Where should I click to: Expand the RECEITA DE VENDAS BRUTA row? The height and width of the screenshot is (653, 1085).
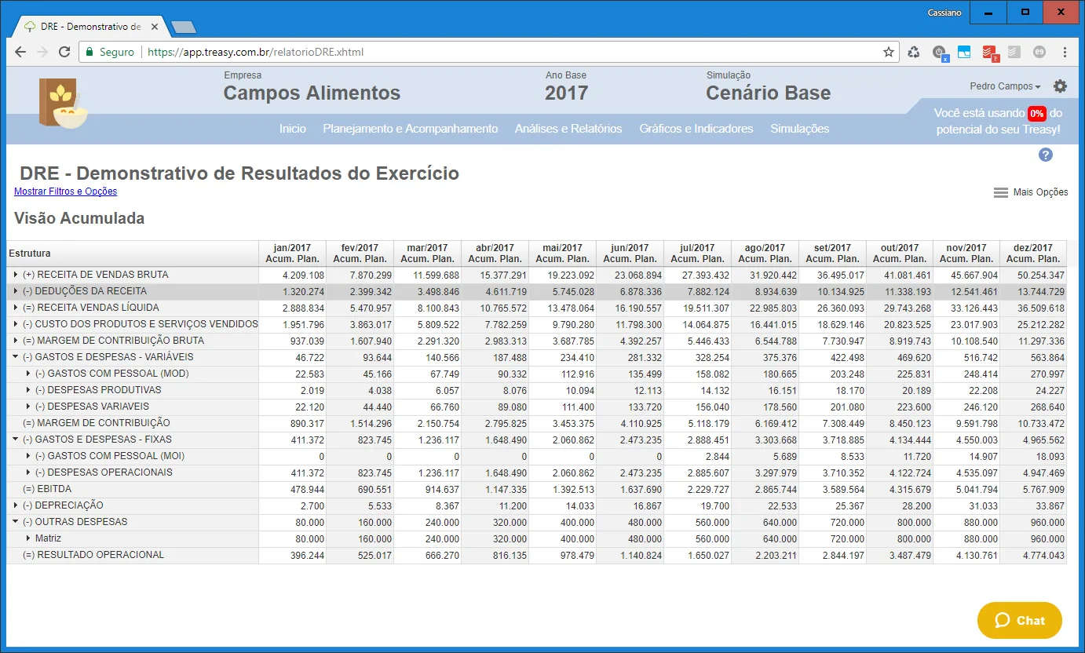pyautogui.click(x=16, y=275)
